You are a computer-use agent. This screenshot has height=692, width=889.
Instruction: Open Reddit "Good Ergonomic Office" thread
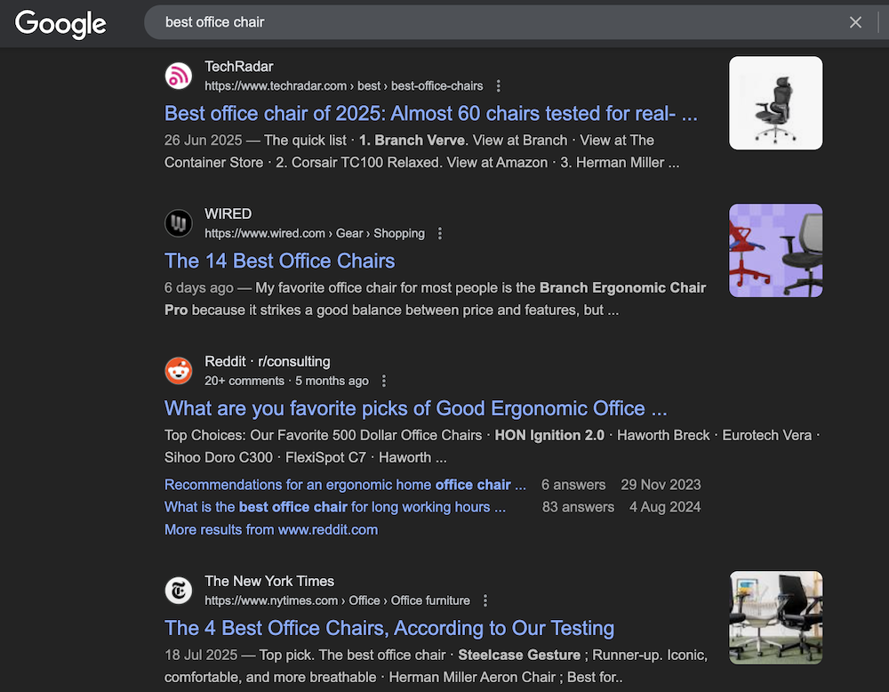tap(415, 409)
